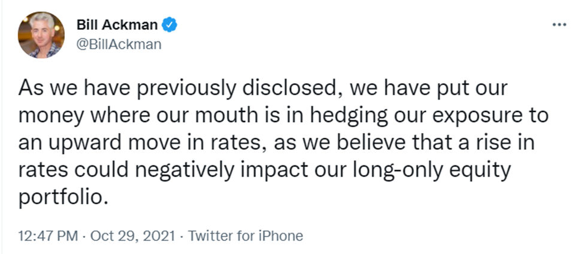Screen dimensions: 584x254
Task: Click the line starting 'rates could negatively'
Action: [x=264, y=170]
